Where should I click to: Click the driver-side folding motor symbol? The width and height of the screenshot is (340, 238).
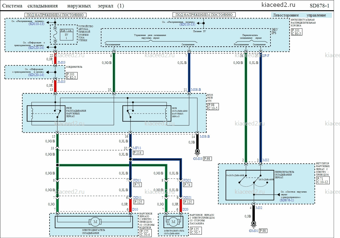95,222
